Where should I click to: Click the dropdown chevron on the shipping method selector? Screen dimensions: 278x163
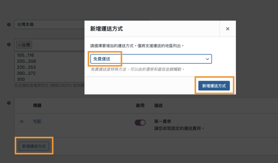pyautogui.click(x=207, y=59)
